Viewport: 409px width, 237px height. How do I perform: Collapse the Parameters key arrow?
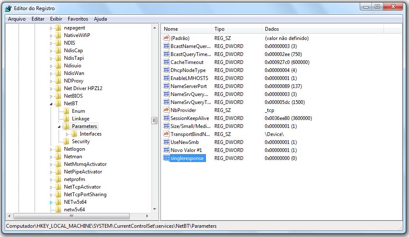(x=59, y=126)
